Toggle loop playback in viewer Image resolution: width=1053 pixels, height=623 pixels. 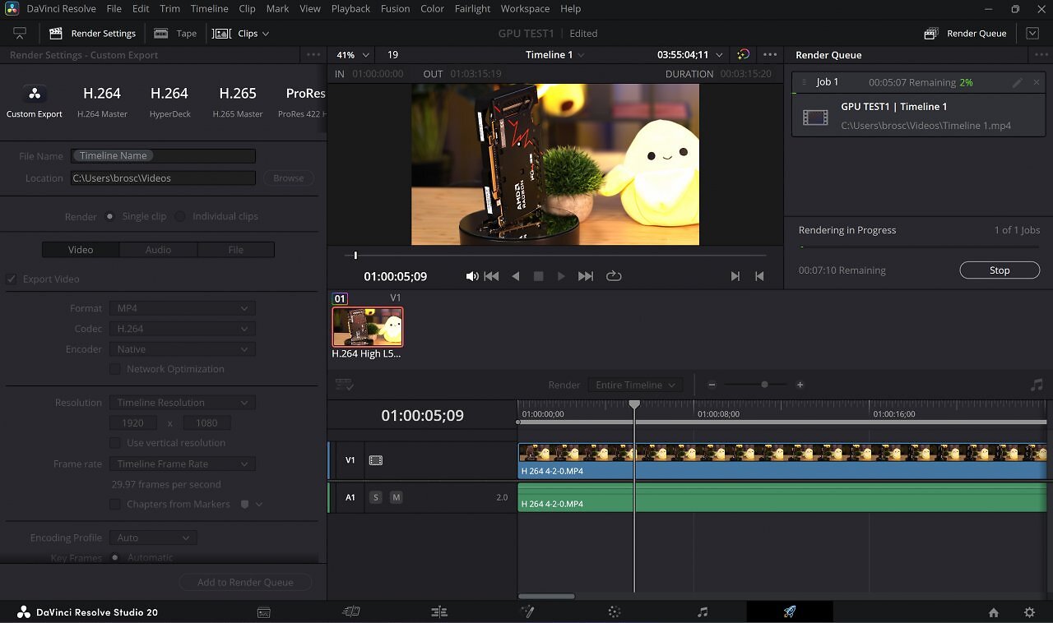point(614,276)
